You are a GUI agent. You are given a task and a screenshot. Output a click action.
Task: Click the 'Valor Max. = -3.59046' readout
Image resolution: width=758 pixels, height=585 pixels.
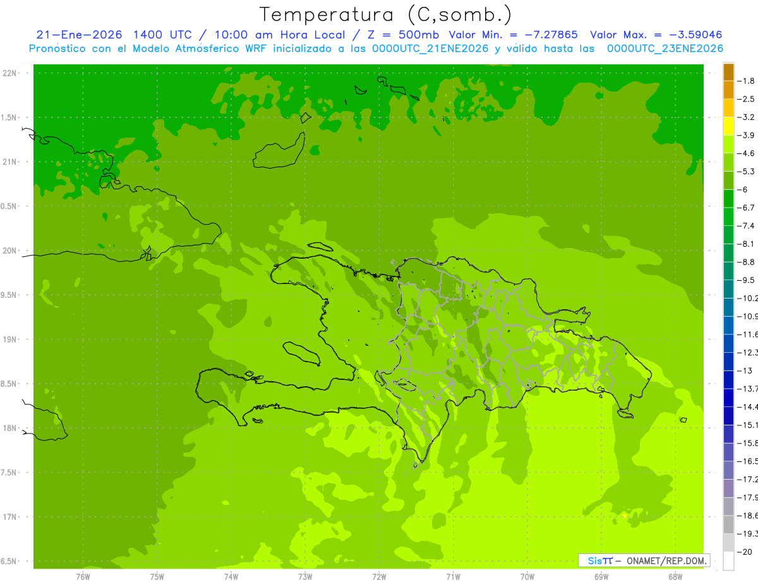tap(656, 35)
